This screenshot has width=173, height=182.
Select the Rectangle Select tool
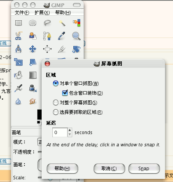click(x=19, y=23)
